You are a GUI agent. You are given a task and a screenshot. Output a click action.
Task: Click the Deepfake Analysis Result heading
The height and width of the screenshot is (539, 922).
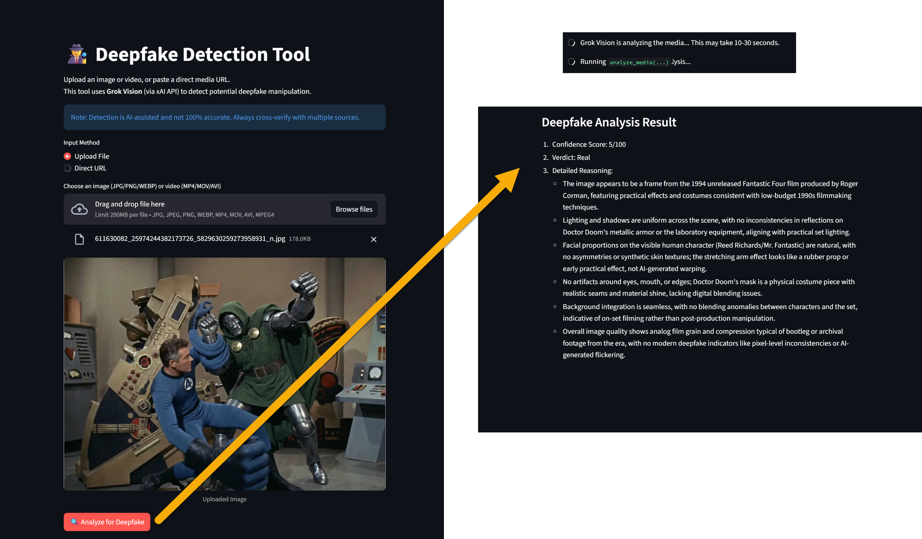pyautogui.click(x=609, y=122)
